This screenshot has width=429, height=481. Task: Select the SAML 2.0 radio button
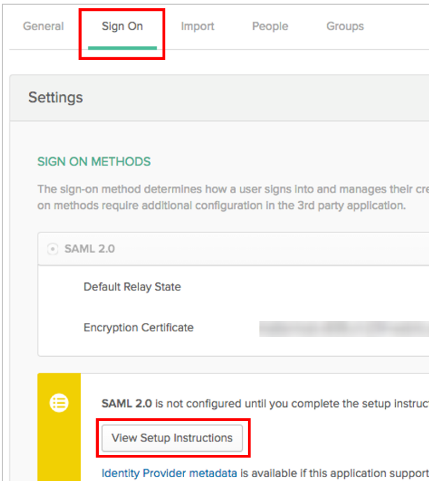coord(53,249)
